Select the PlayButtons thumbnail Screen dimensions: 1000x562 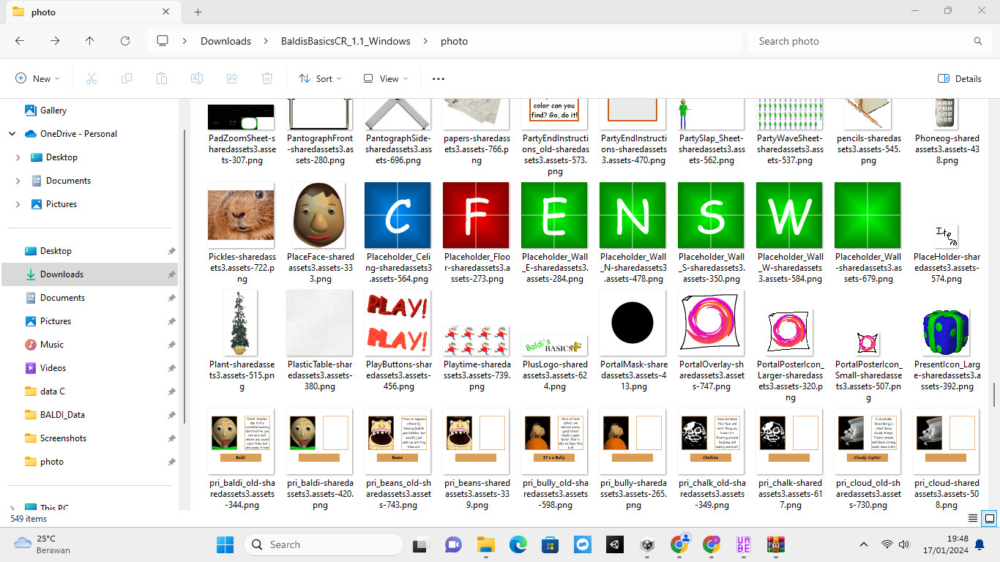click(398, 323)
